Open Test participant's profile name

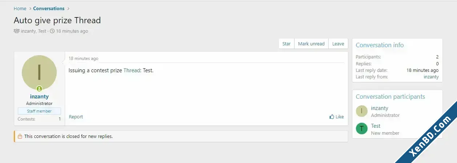tap(376, 126)
